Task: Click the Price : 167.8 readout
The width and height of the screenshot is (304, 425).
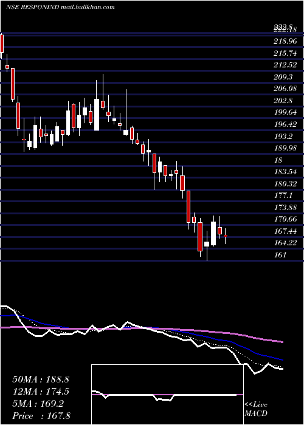Action: click(41, 416)
